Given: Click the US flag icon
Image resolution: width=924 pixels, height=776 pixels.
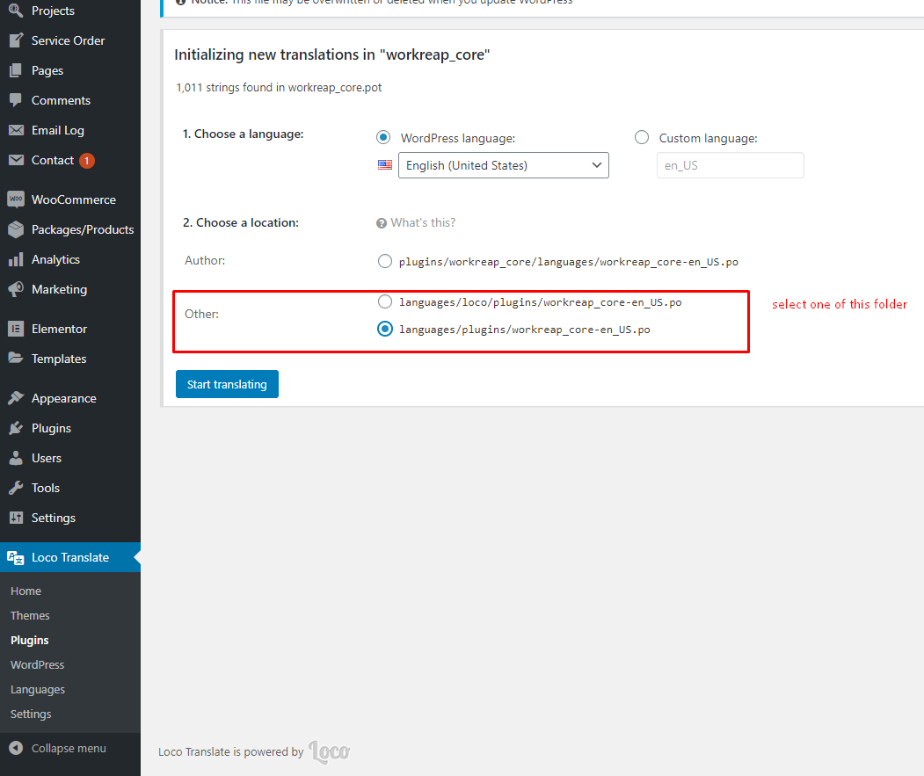Looking at the screenshot, I should point(385,165).
